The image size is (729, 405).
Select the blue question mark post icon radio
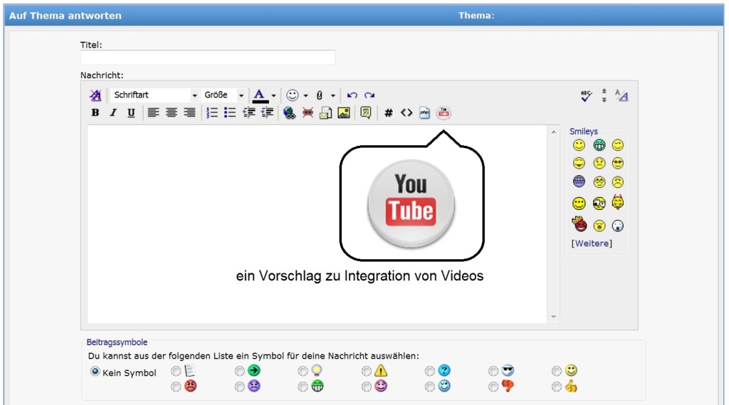pos(429,371)
